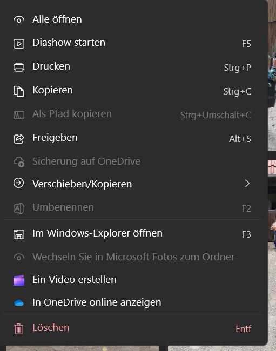
Task: Choose Kopieren in the context menu
Action: (x=134, y=90)
